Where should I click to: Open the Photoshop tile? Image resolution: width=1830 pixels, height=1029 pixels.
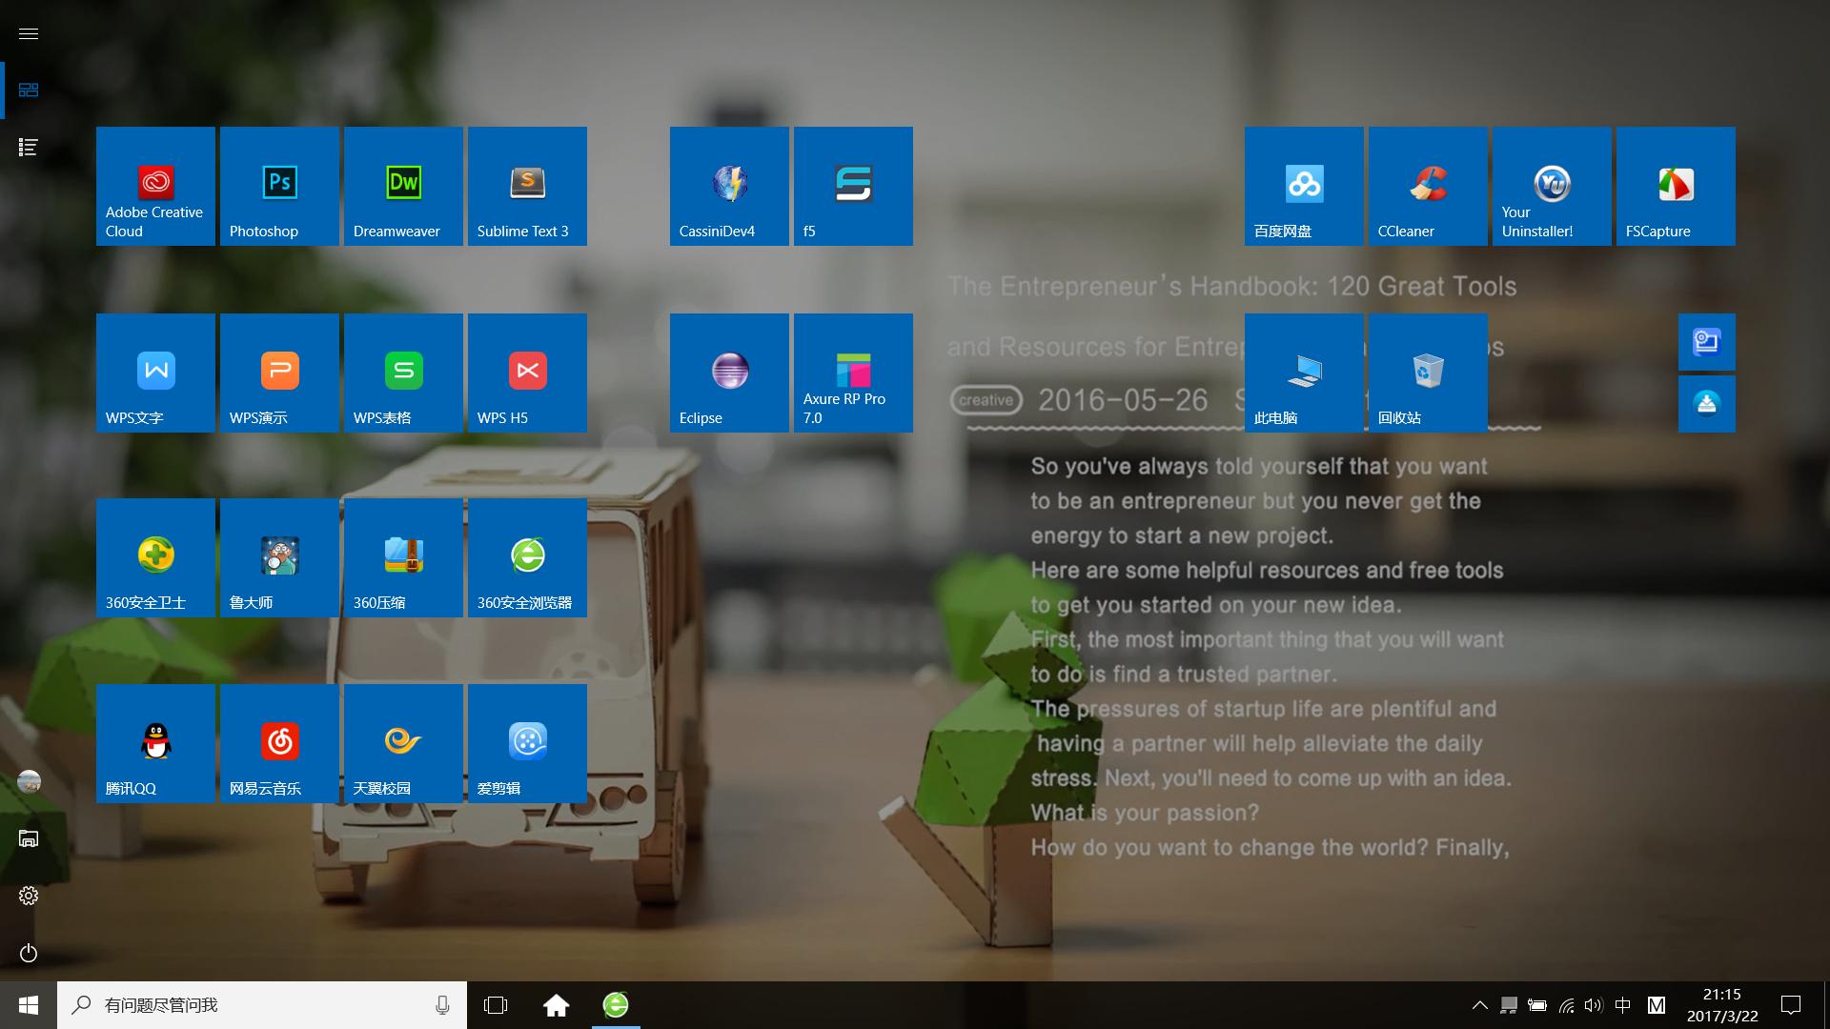279,186
